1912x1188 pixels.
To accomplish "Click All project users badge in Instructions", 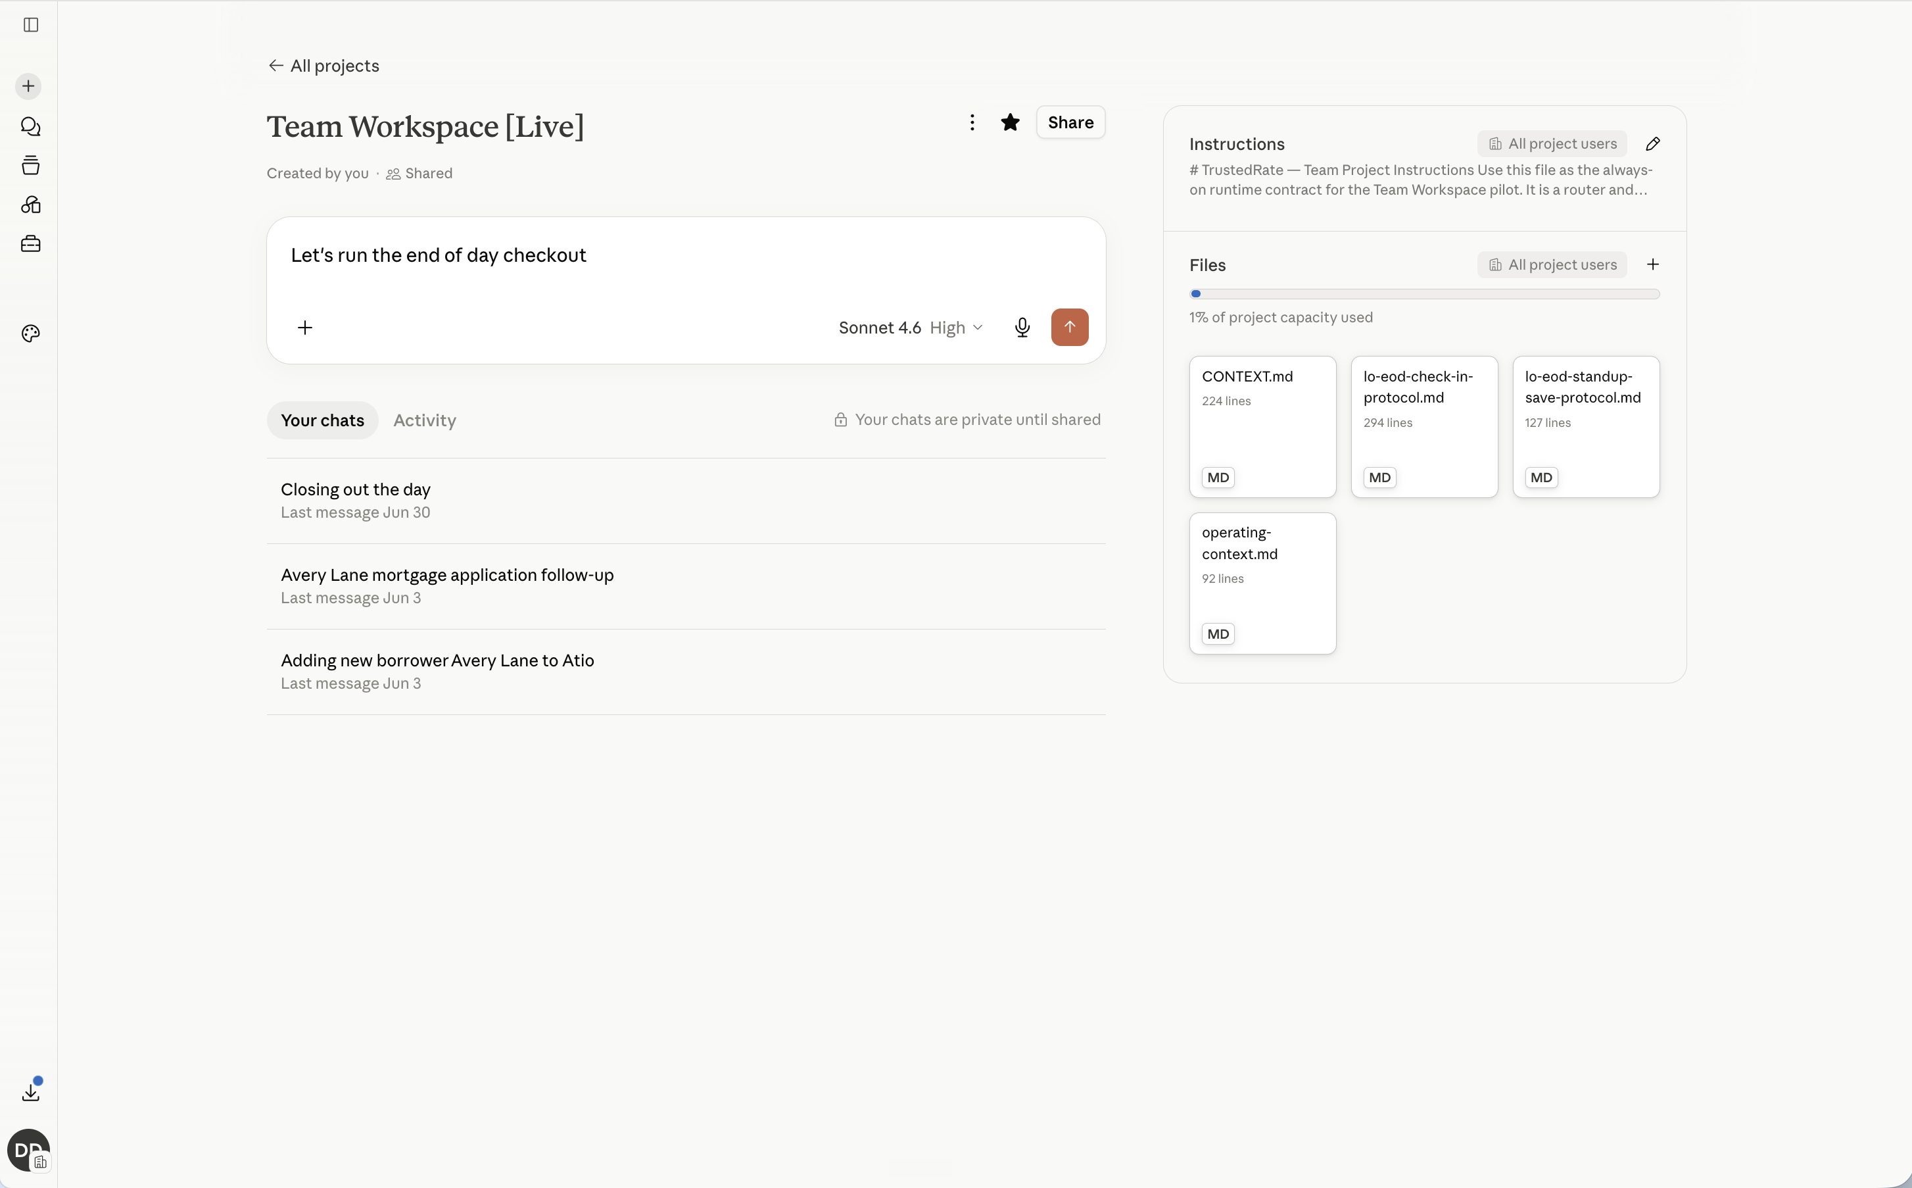I will [x=1552, y=144].
